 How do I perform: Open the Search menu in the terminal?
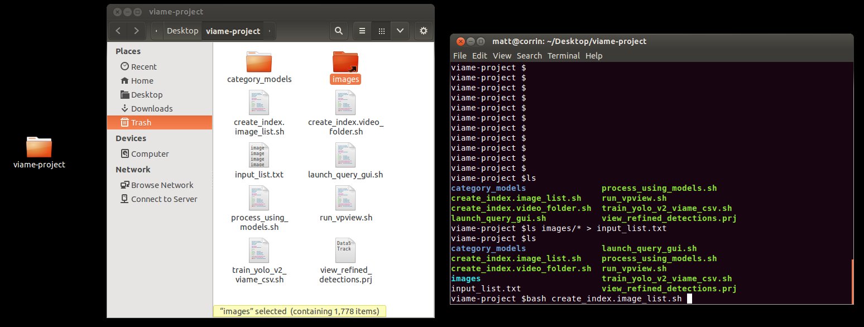coord(529,56)
